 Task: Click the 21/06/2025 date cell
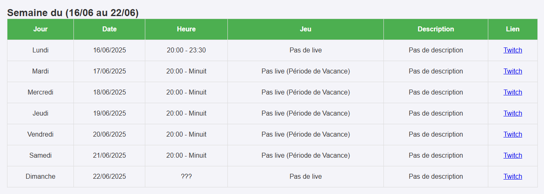[109, 156]
